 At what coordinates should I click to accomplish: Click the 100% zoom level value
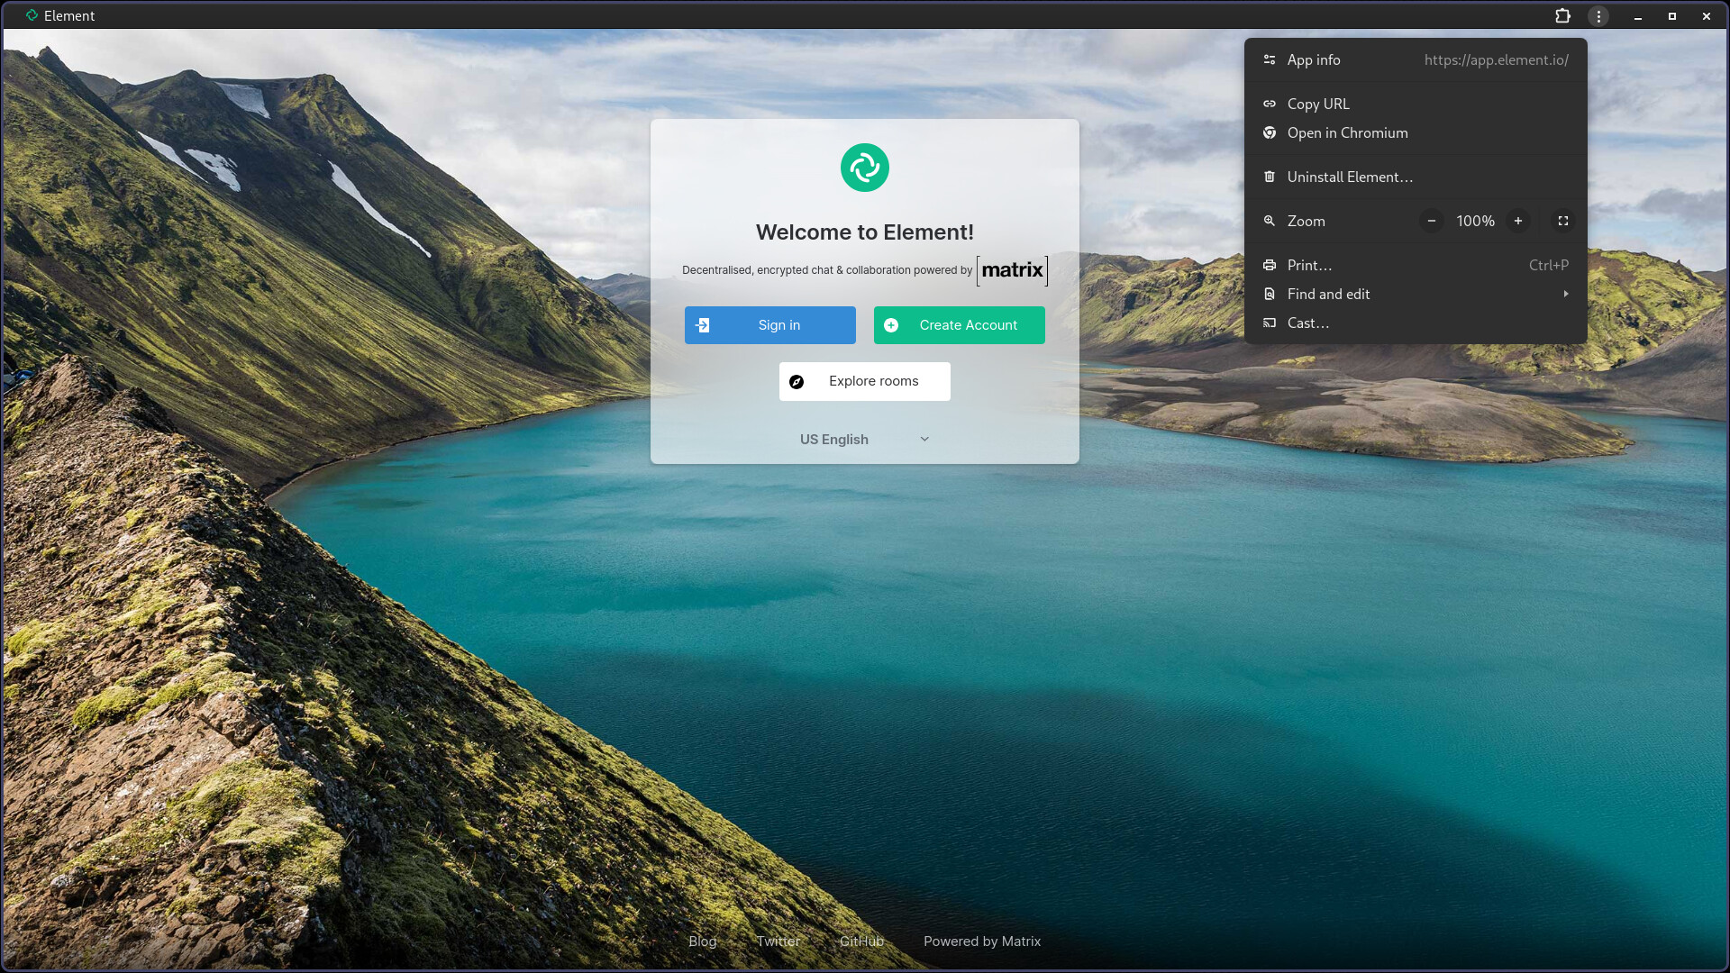(x=1475, y=221)
